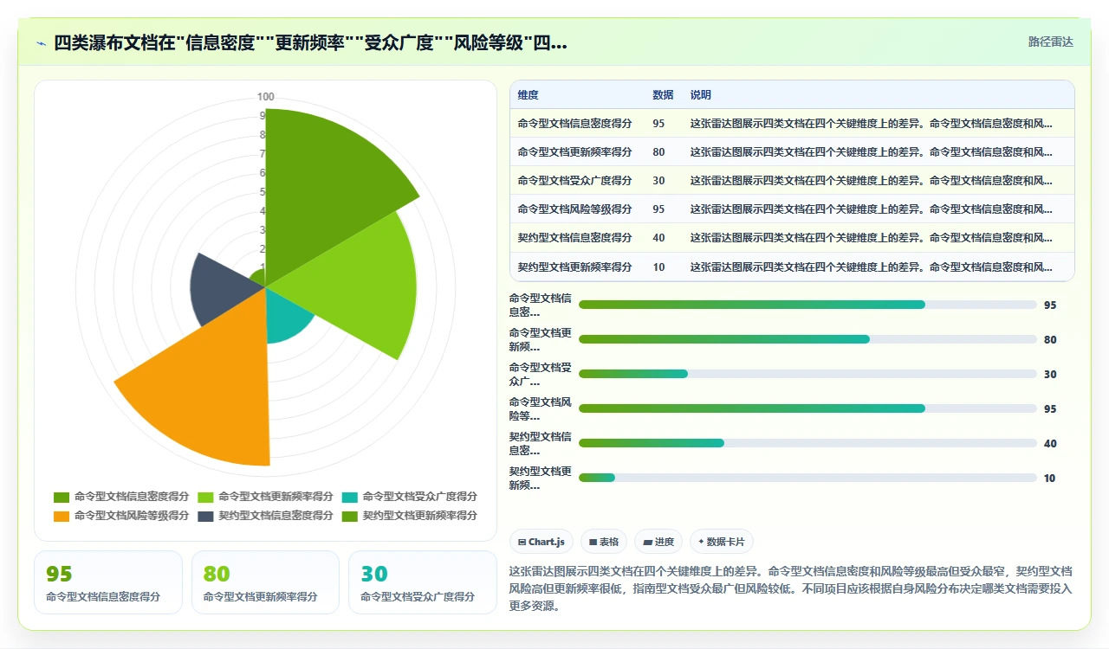Select table row 契约型文档信息密度得分
1109x649 pixels.
[792, 237]
